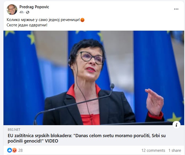Open the three-dot post options menu
The image size is (185, 155).
point(176,9)
